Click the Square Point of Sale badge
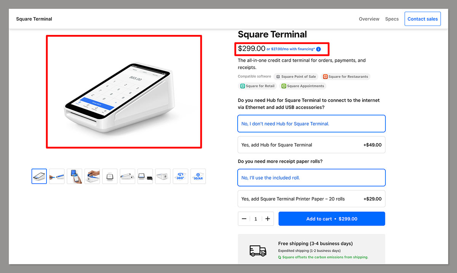Screen dimensions: 457x273 pyautogui.click(x=296, y=76)
